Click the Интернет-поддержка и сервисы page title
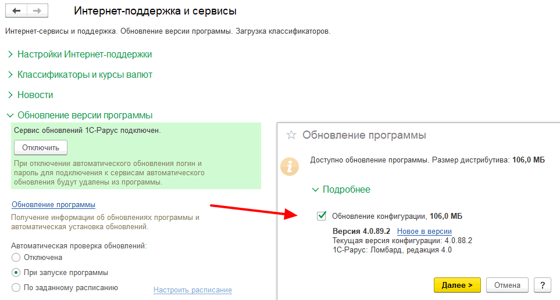 pyautogui.click(x=155, y=11)
